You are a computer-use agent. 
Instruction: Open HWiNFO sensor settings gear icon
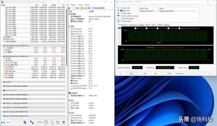[58, 122]
